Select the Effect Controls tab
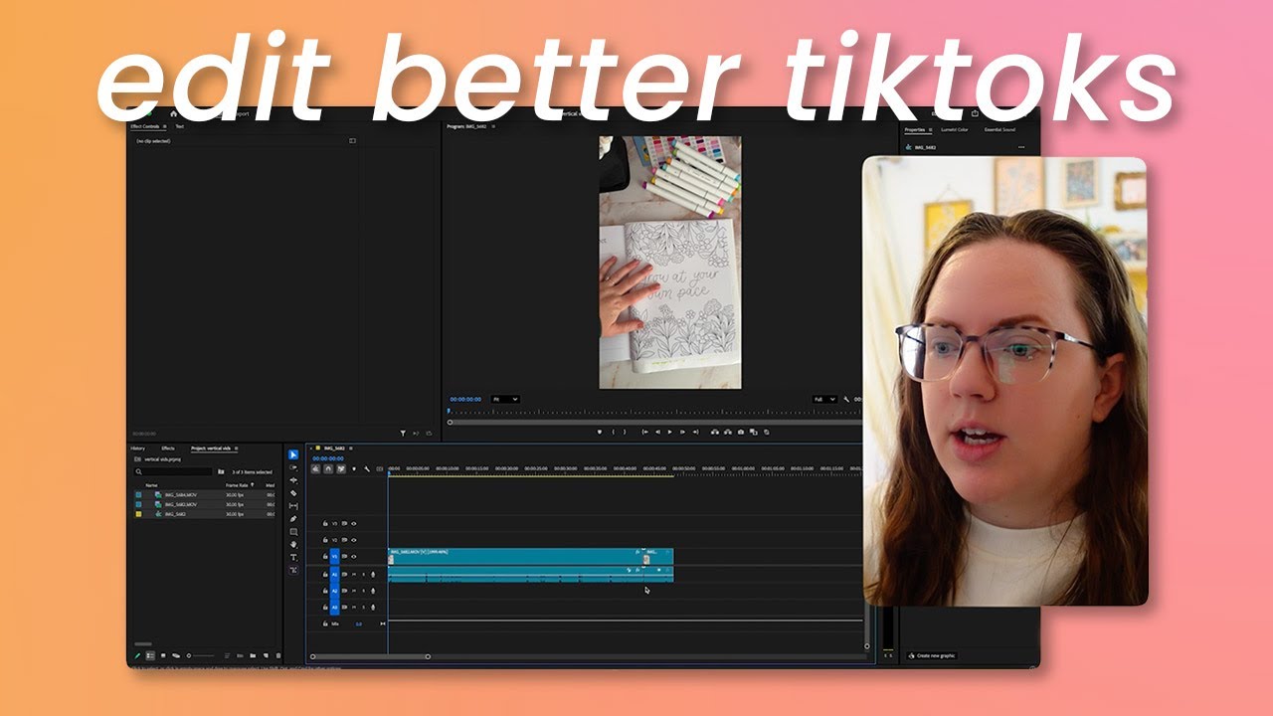The height and width of the screenshot is (716, 1273). (144, 126)
